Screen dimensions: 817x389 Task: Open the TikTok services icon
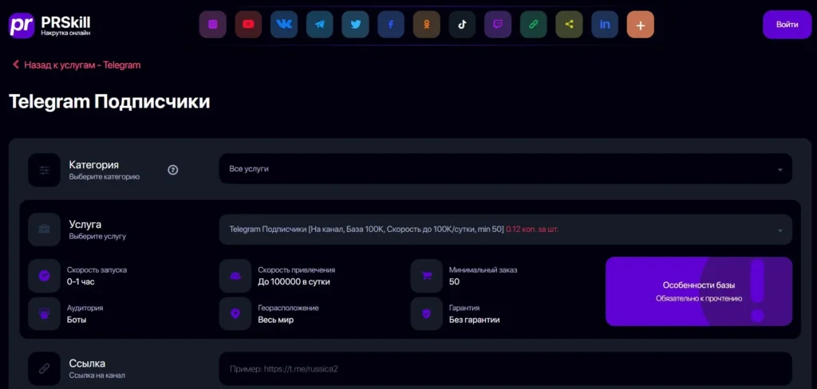coord(462,25)
